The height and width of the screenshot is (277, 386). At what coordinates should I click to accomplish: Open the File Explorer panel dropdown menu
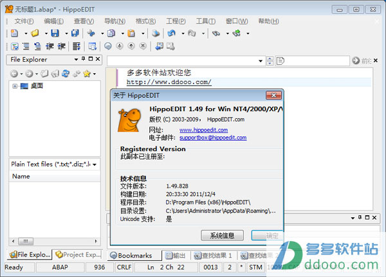pyautogui.click(x=76, y=59)
